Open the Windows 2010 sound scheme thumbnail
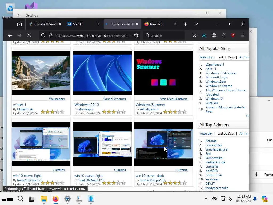The image size is (273, 205). tap(102, 73)
